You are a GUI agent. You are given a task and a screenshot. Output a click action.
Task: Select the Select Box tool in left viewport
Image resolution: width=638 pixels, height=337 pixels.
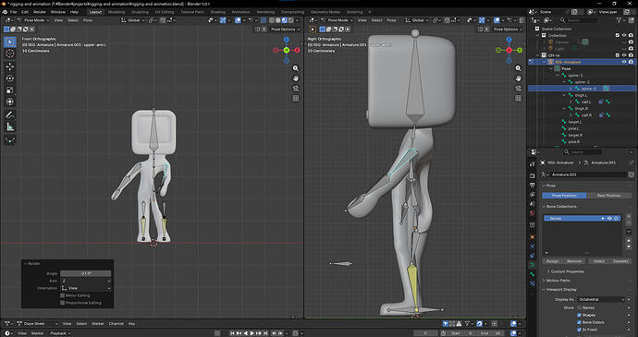coord(10,42)
